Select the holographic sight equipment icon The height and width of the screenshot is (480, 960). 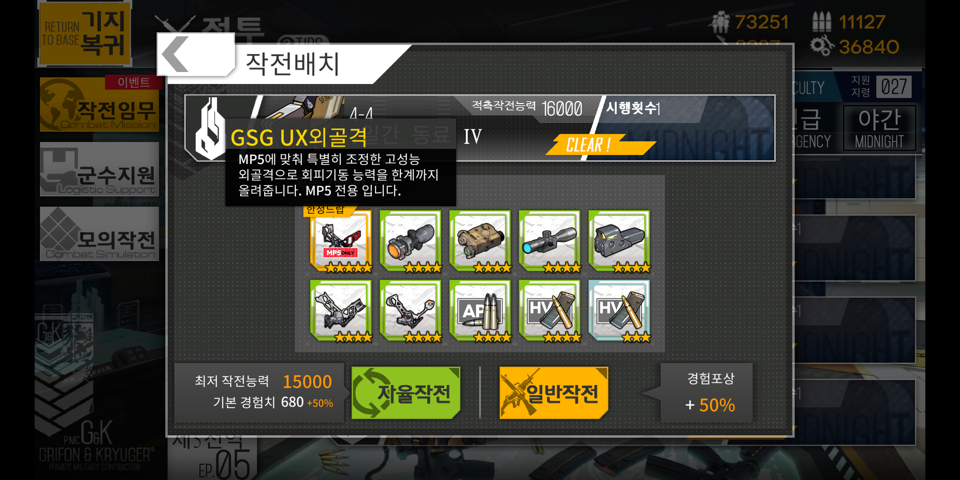[x=619, y=241]
